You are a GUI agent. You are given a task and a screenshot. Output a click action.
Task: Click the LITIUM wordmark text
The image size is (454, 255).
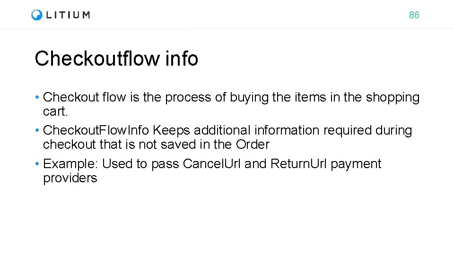pyautogui.click(x=68, y=15)
